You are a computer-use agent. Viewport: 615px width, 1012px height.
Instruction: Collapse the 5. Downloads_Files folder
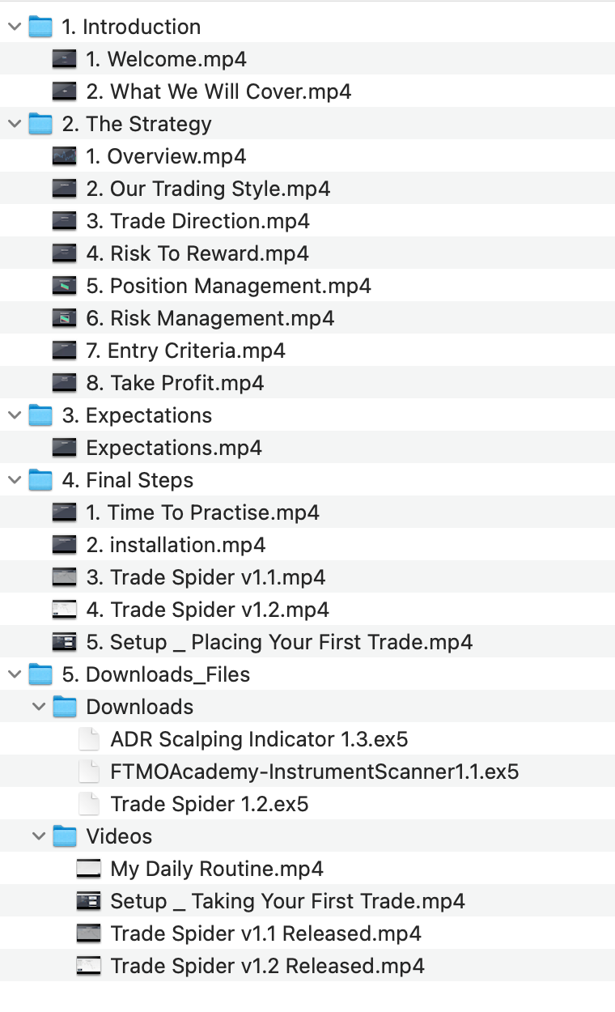coord(14,674)
